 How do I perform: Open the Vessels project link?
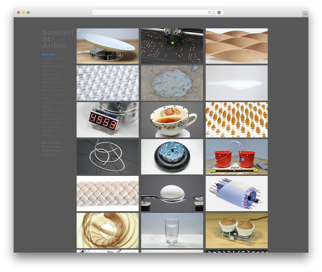click(48, 134)
